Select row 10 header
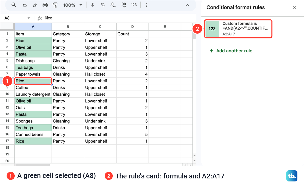304x186 pixels. coord(7,94)
